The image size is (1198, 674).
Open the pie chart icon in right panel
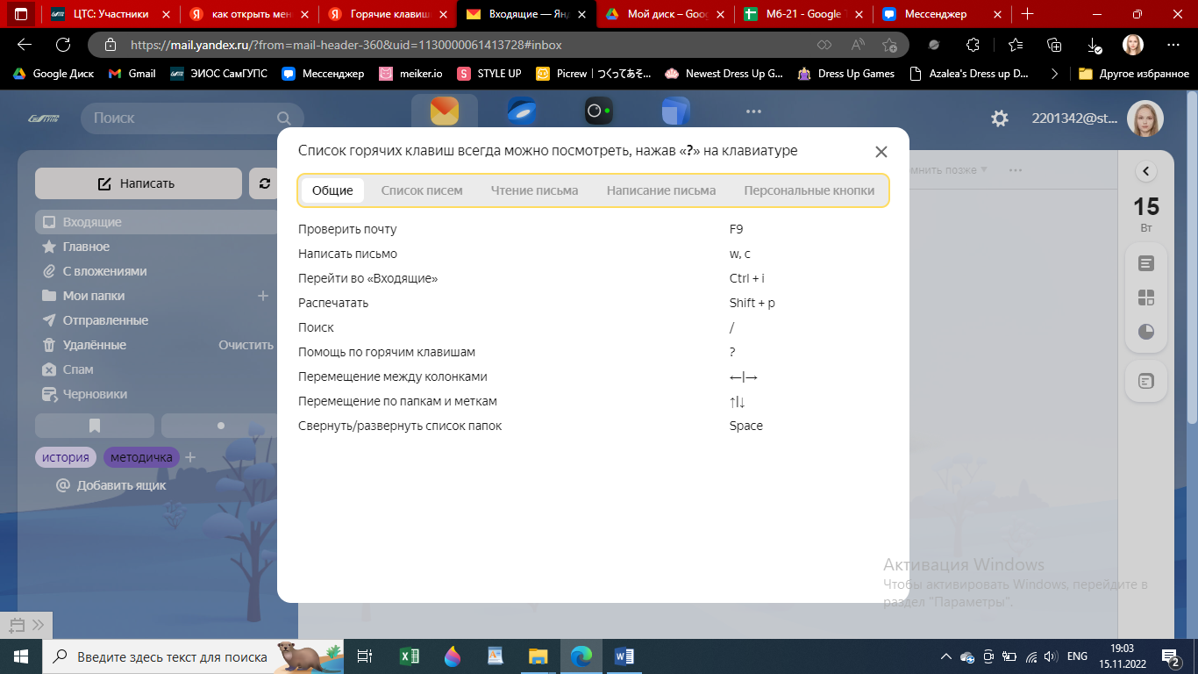(1145, 332)
